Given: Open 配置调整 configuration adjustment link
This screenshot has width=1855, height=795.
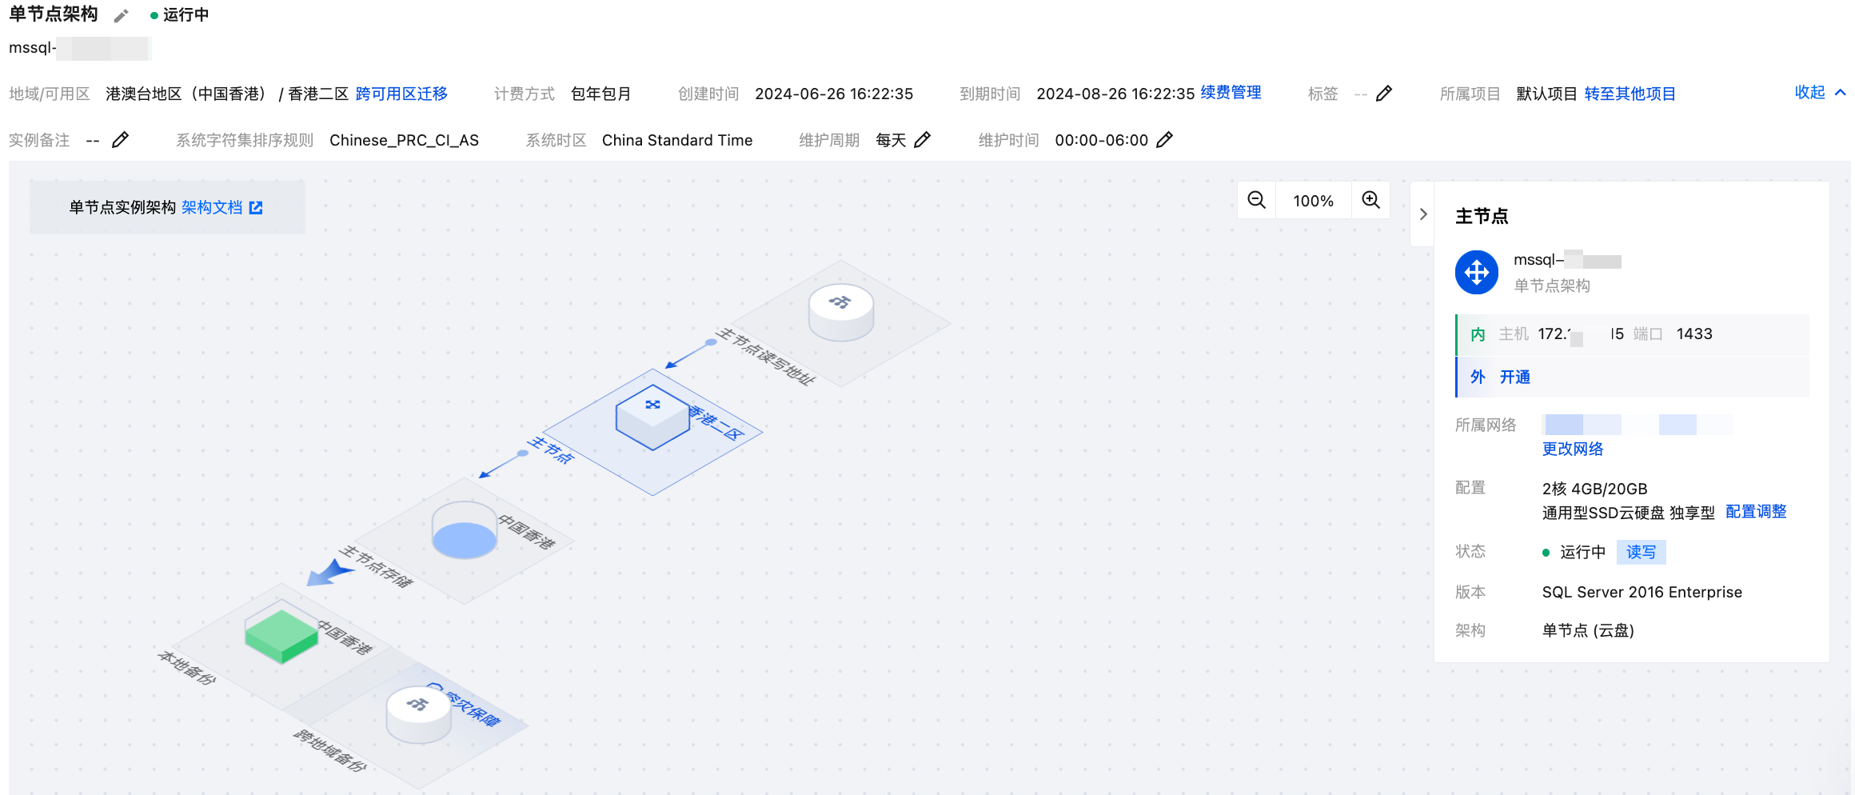Looking at the screenshot, I should [x=1756, y=512].
